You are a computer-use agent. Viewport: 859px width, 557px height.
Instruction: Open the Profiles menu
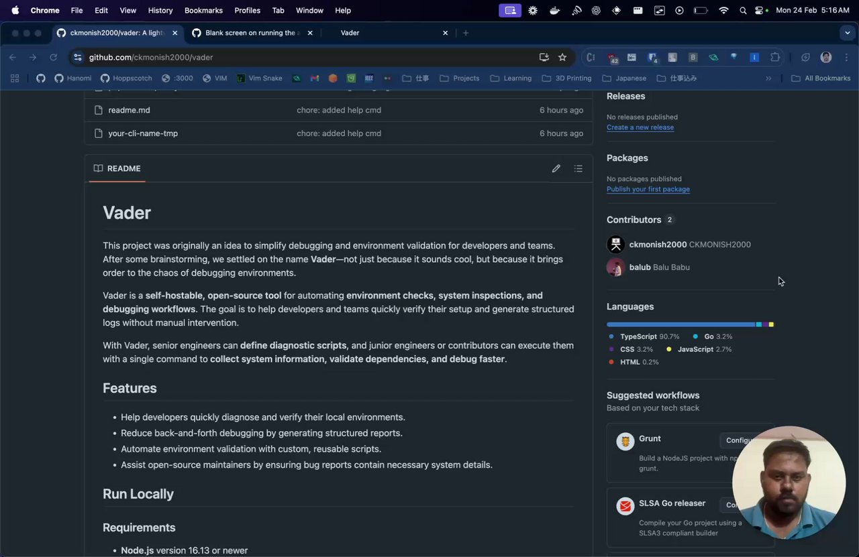(x=247, y=11)
